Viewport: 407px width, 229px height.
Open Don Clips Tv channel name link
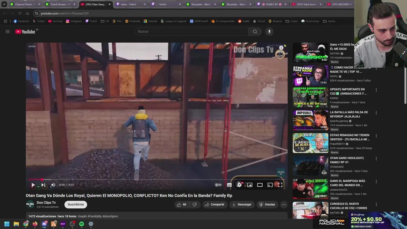click(x=46, y=203)
